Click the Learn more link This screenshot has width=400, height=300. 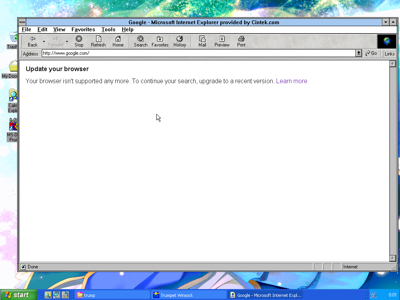point(291,81)
